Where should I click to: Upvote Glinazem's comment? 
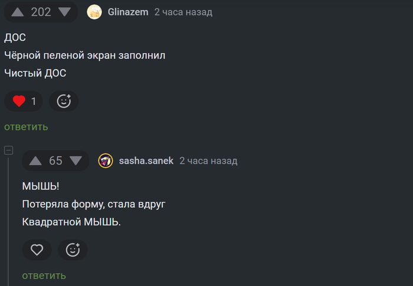(18, 12)
